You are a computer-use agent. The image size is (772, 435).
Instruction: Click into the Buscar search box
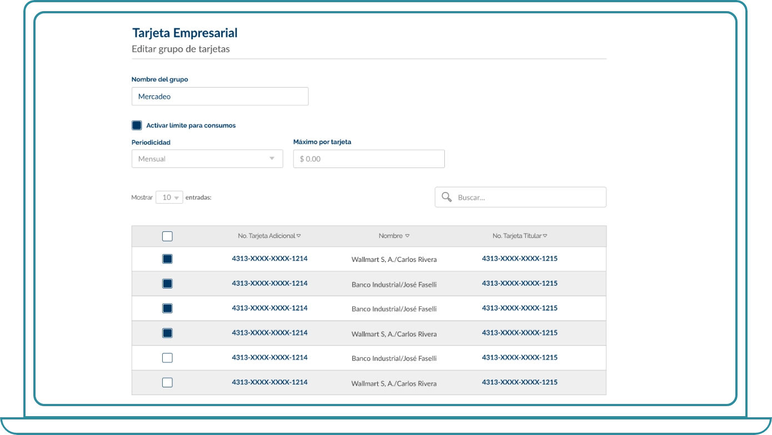520,197
